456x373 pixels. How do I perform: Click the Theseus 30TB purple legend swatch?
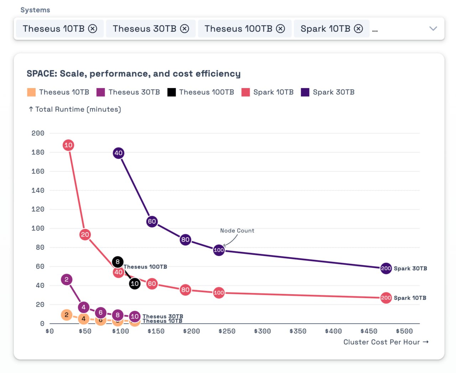101,92
